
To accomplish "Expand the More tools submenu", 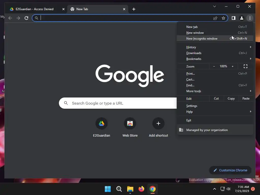I will (x=215, y=91).
